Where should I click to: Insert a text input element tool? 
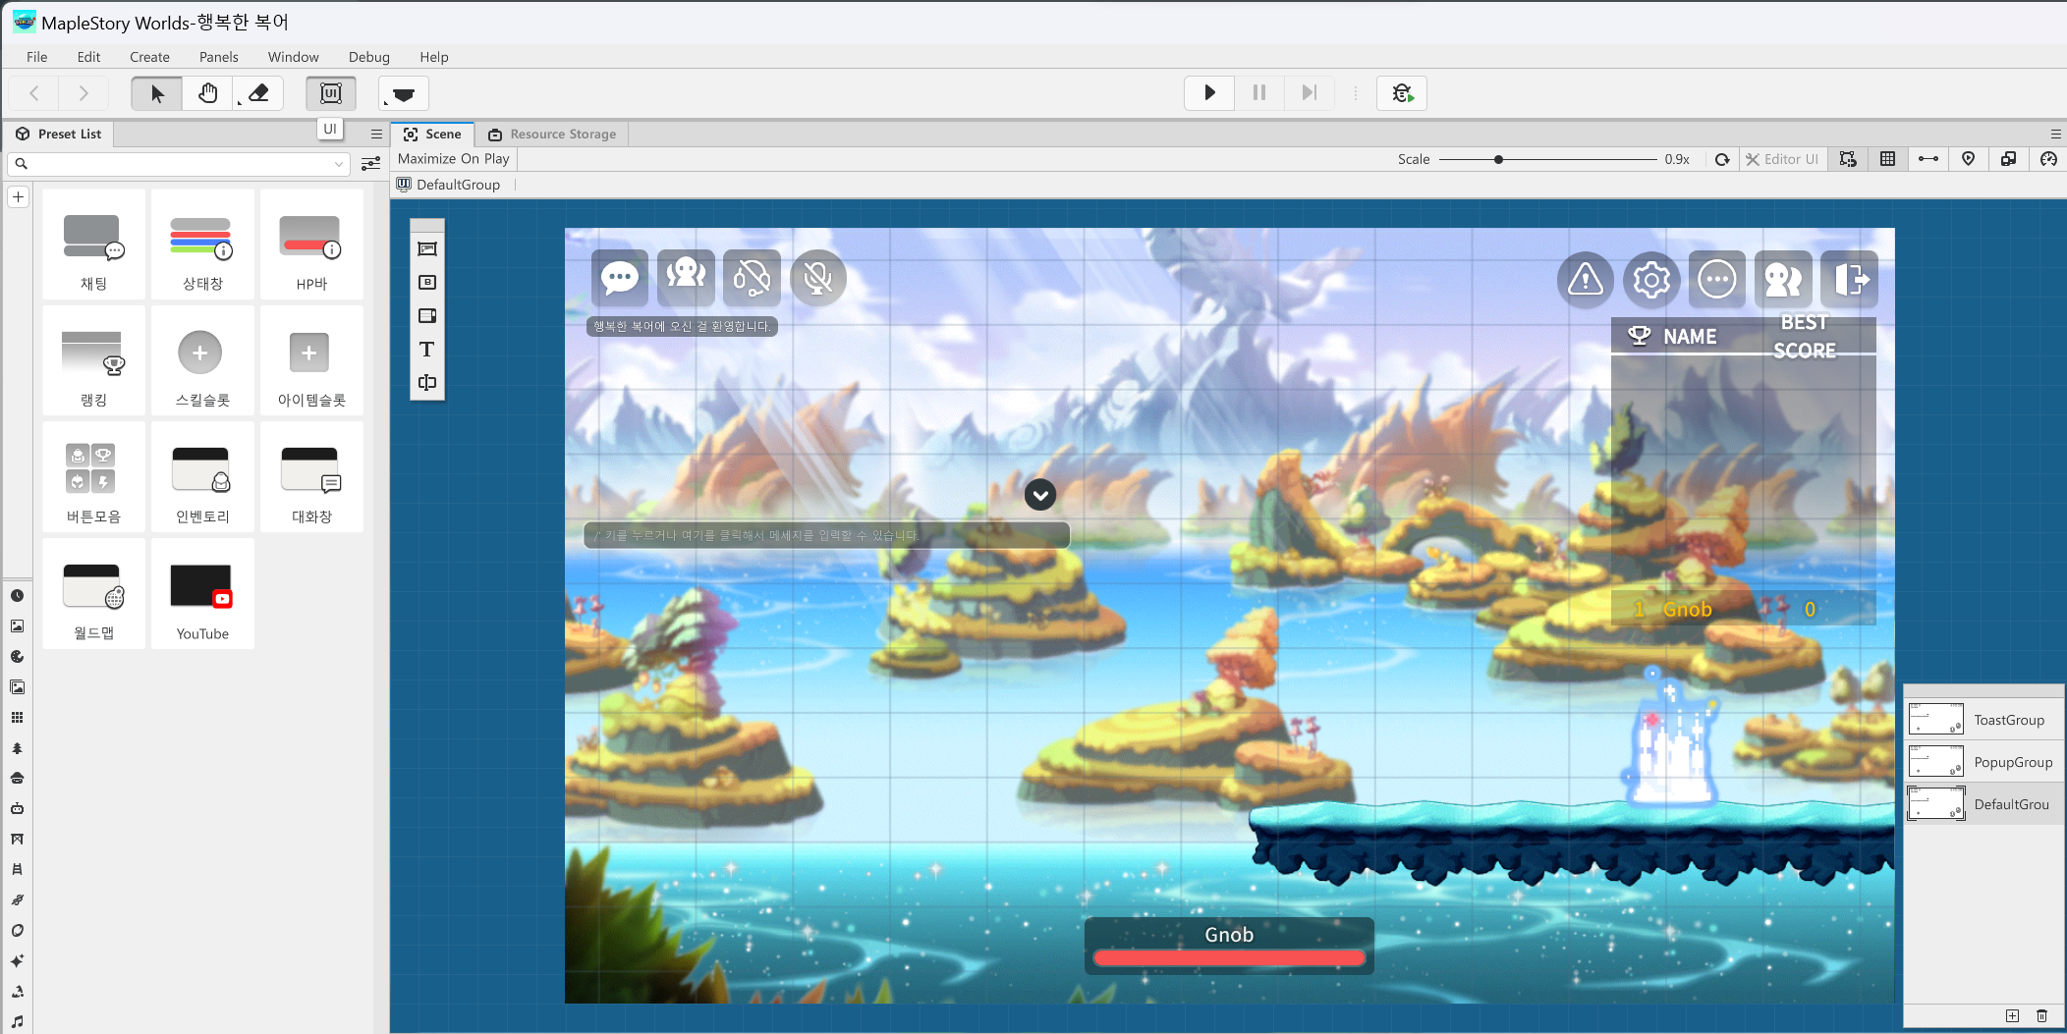click(x=427, y=383)
